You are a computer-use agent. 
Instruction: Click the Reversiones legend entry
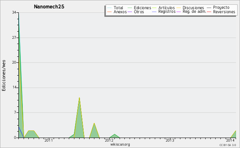(224, 12)
